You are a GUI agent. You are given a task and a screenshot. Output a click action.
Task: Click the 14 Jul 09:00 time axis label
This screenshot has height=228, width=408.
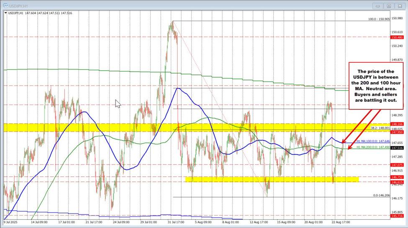[39, 222]
